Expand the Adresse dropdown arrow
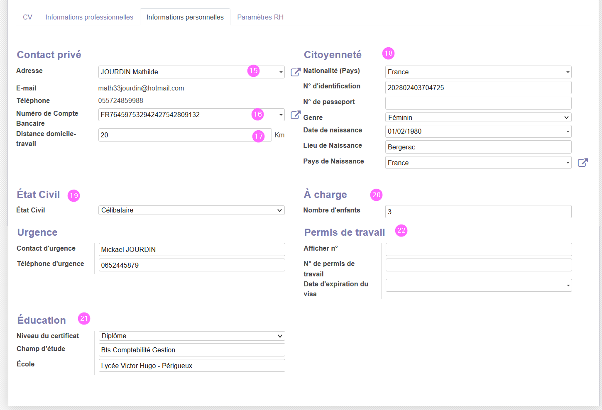 (x=281, y=72)
